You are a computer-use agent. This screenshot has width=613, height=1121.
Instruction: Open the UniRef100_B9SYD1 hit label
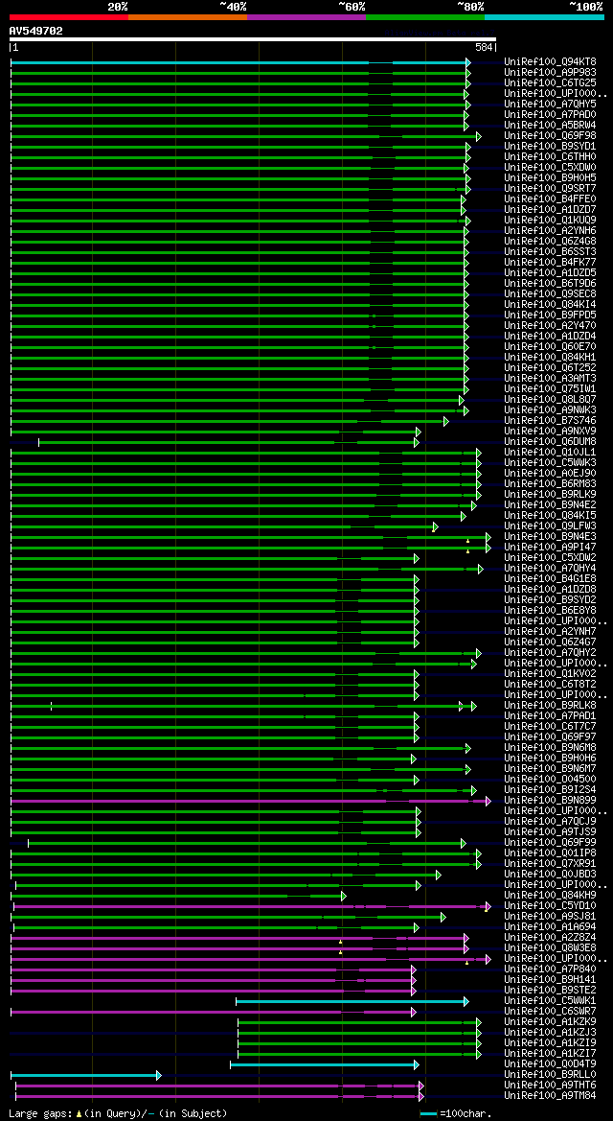(x=550, y=147)
